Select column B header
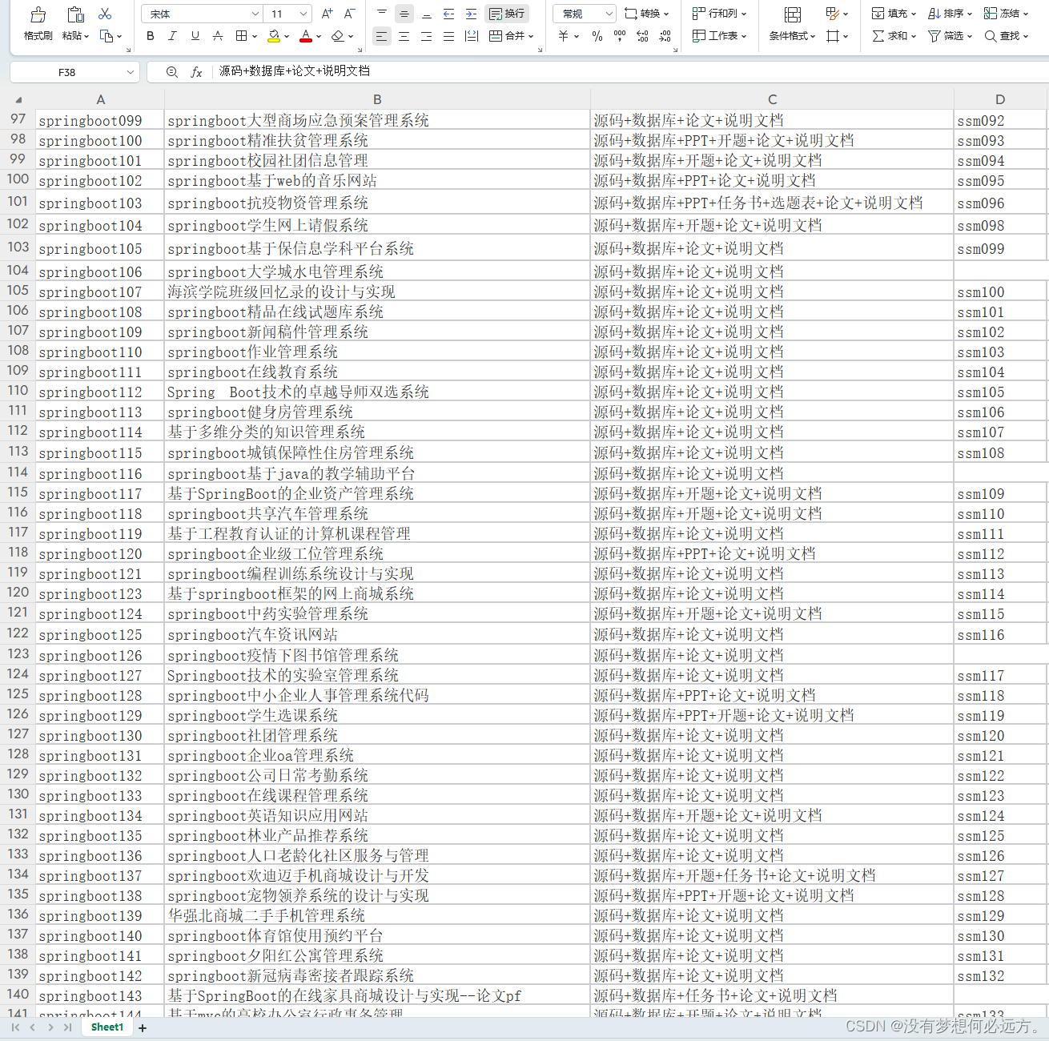The height and width of the screenshot is (1041, 1049). pos(377,100)
